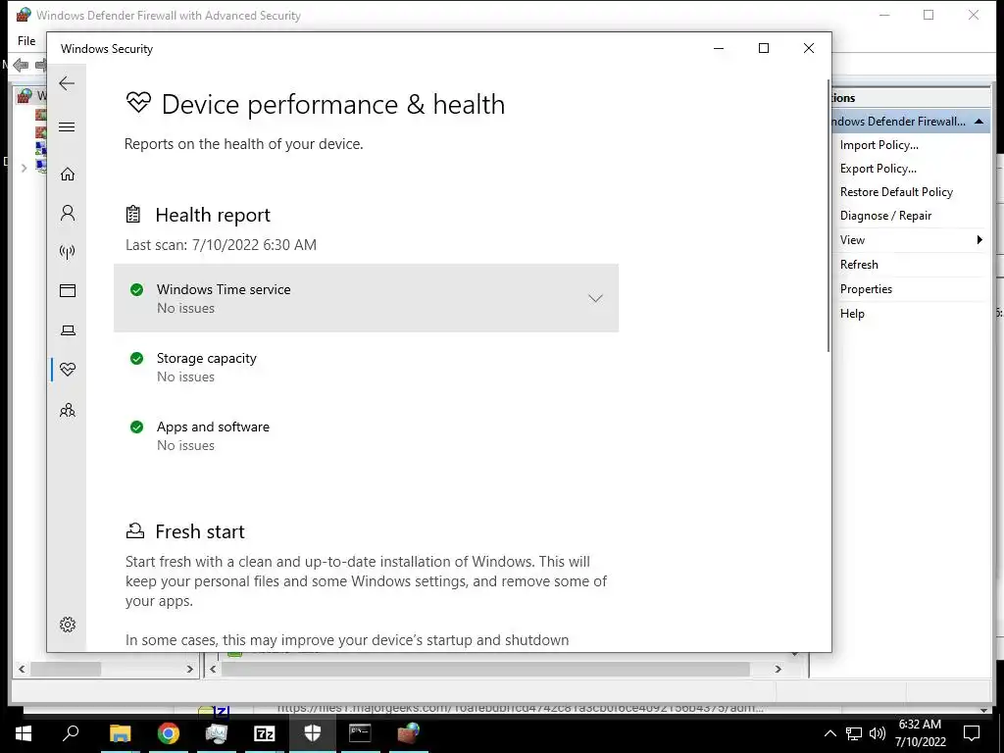Click Export Policy... in Actions pane

[878, 169]
